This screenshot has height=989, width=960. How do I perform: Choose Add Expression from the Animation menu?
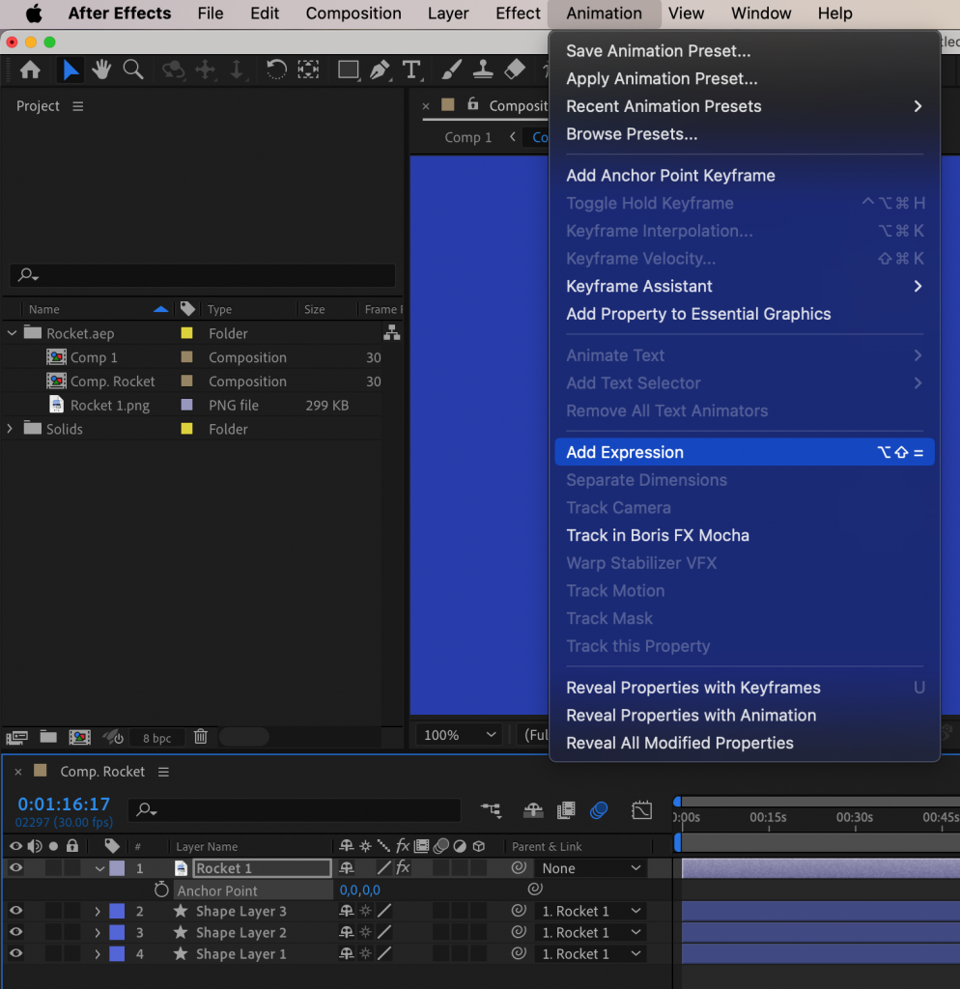624,451
